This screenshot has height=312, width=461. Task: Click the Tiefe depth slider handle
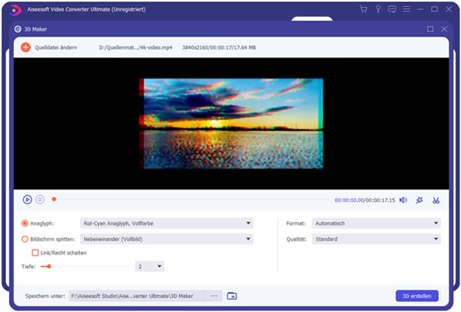tap(49, 267)
